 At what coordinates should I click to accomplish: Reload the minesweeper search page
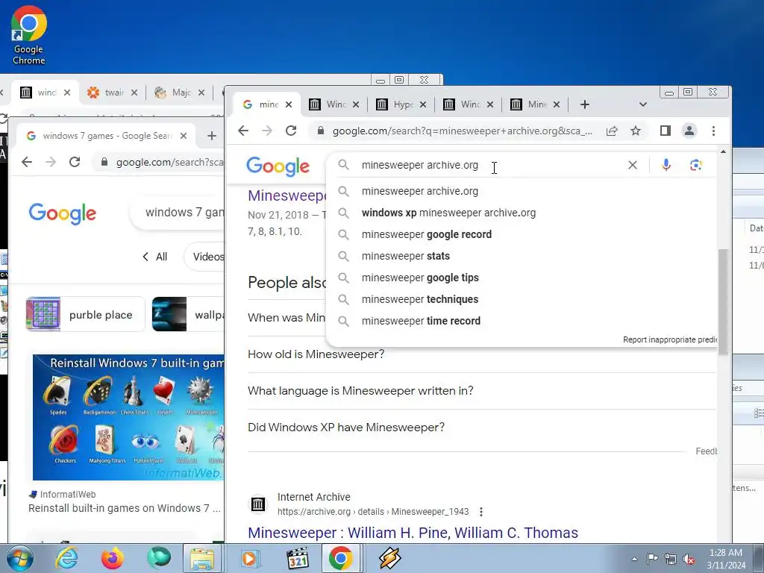click(291, 131)
